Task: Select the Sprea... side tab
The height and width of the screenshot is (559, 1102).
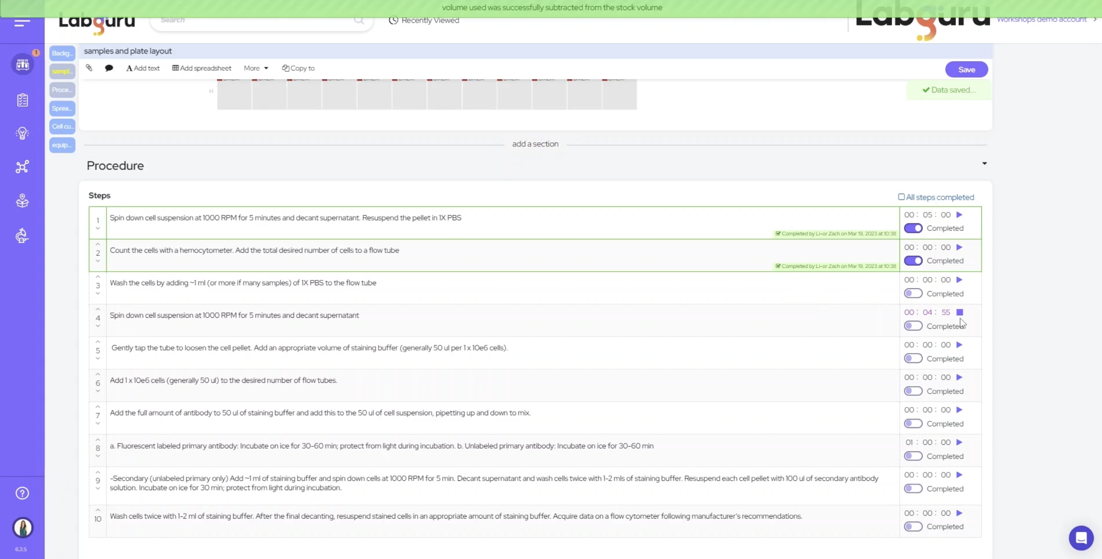Action: (x=62, y=108)
